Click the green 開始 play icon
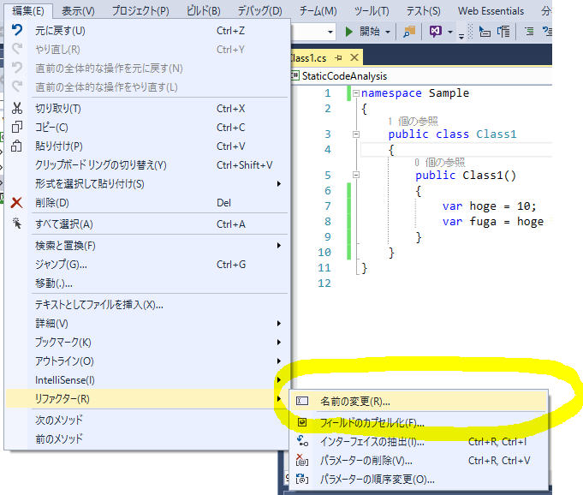The width and height of the screenshot is (583, 495). point(348,32)
